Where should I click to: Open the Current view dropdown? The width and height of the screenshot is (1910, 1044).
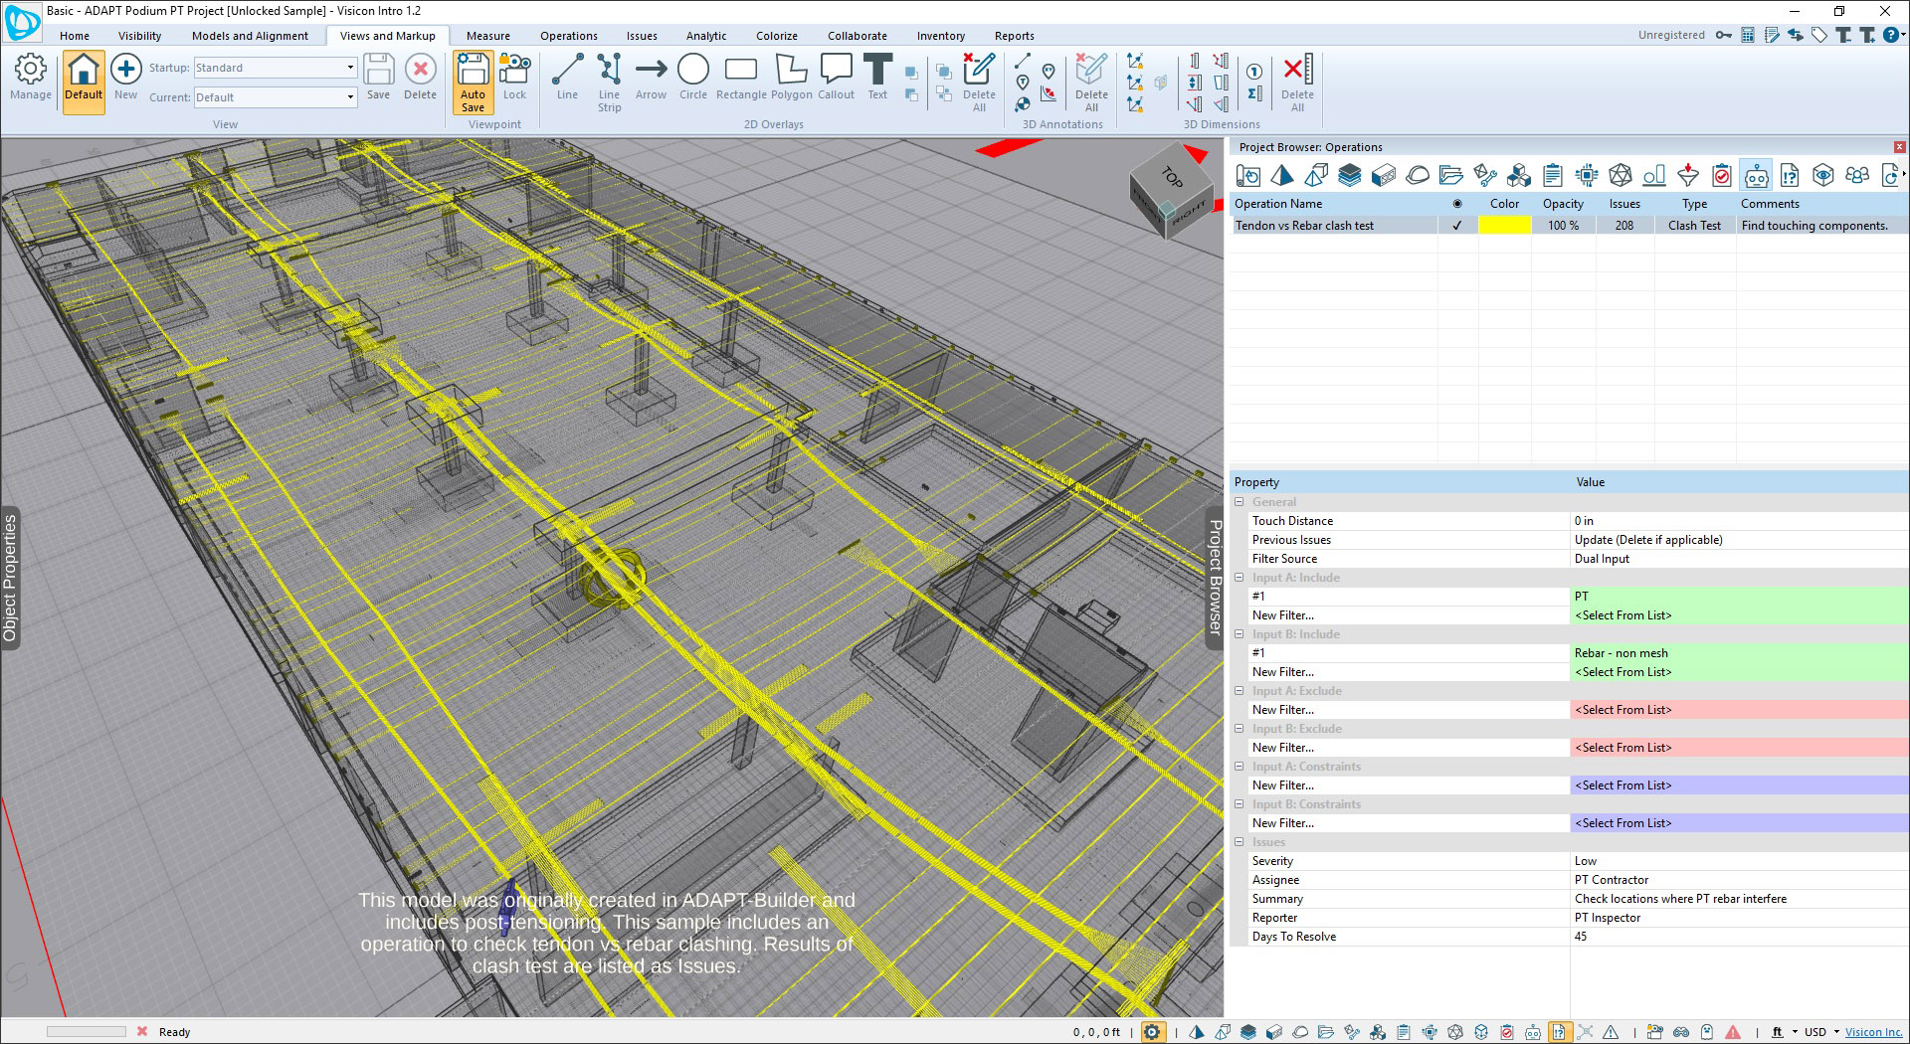(x=350, y=97)
